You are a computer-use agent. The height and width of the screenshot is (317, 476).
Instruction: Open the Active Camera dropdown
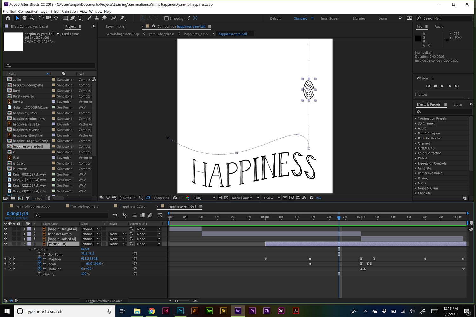245,198
